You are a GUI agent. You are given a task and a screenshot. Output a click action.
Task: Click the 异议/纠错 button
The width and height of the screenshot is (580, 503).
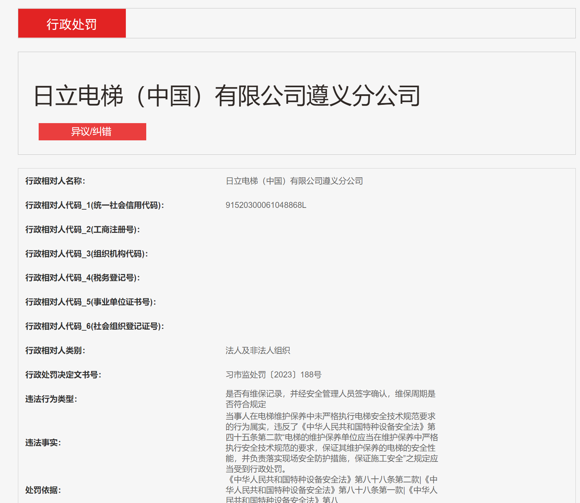tap(92, 132)
